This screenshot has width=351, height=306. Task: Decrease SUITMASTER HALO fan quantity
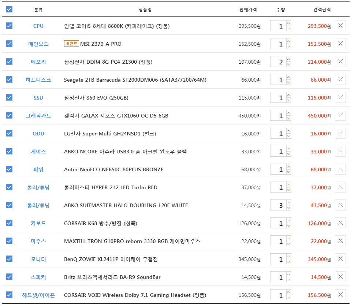288,208
